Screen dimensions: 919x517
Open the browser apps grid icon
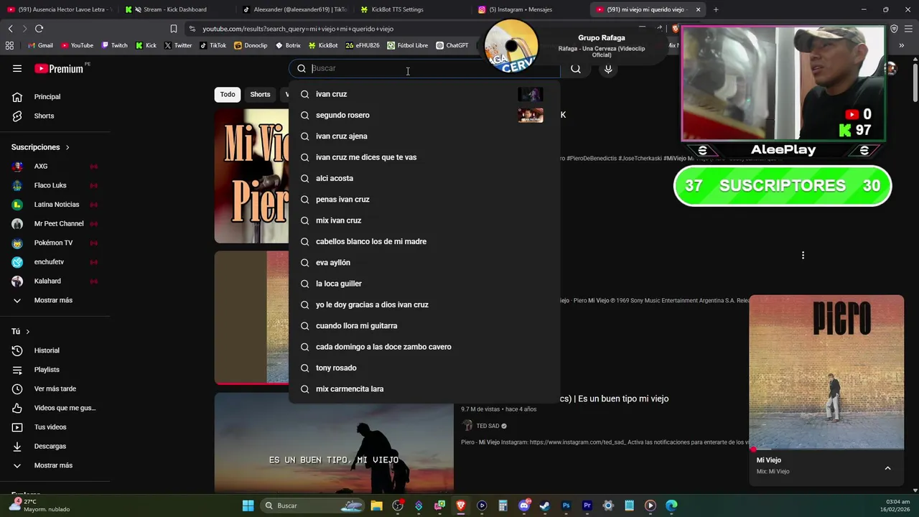pos(9,45)
